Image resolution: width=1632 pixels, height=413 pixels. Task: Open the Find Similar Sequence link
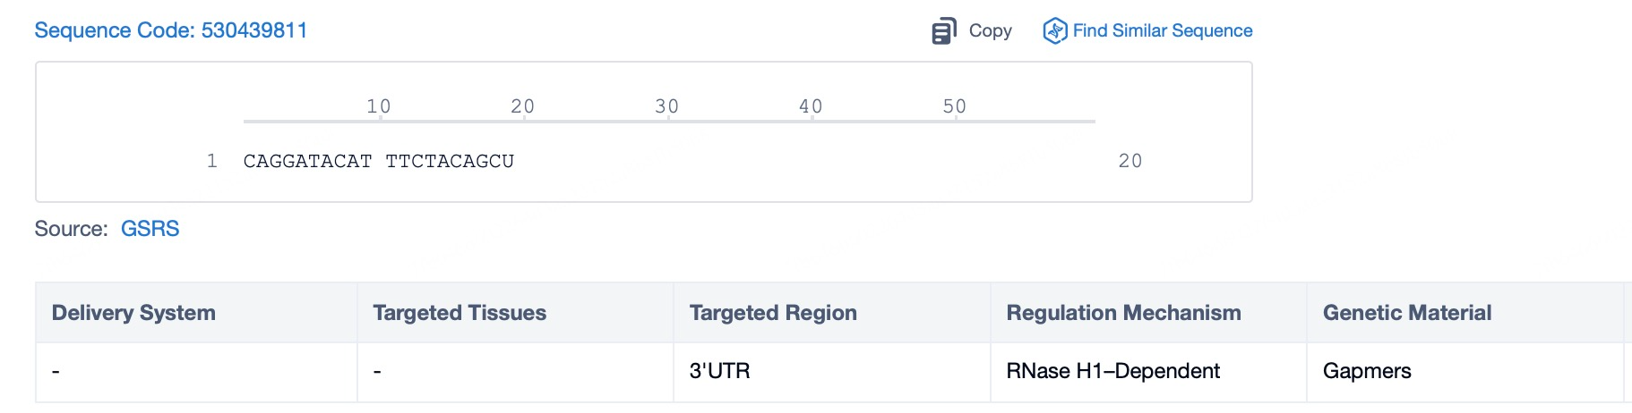(x=1162, y=31)
